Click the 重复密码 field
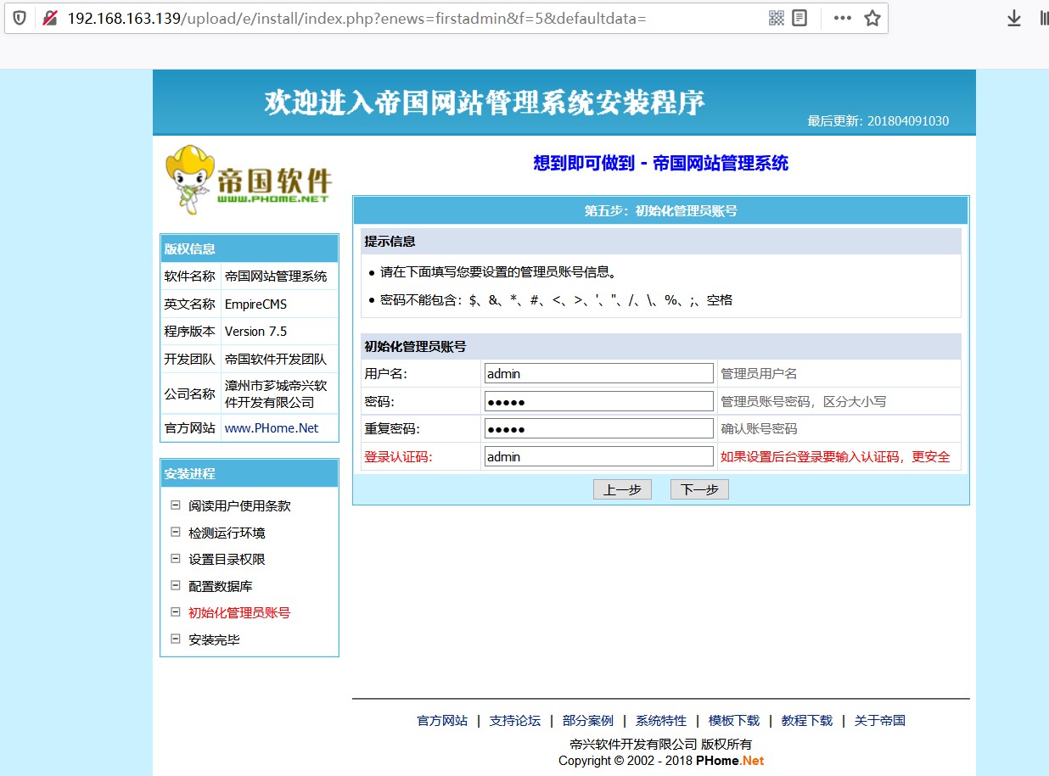This screenshot has width=1049, height=776. [x=598, y=428]
